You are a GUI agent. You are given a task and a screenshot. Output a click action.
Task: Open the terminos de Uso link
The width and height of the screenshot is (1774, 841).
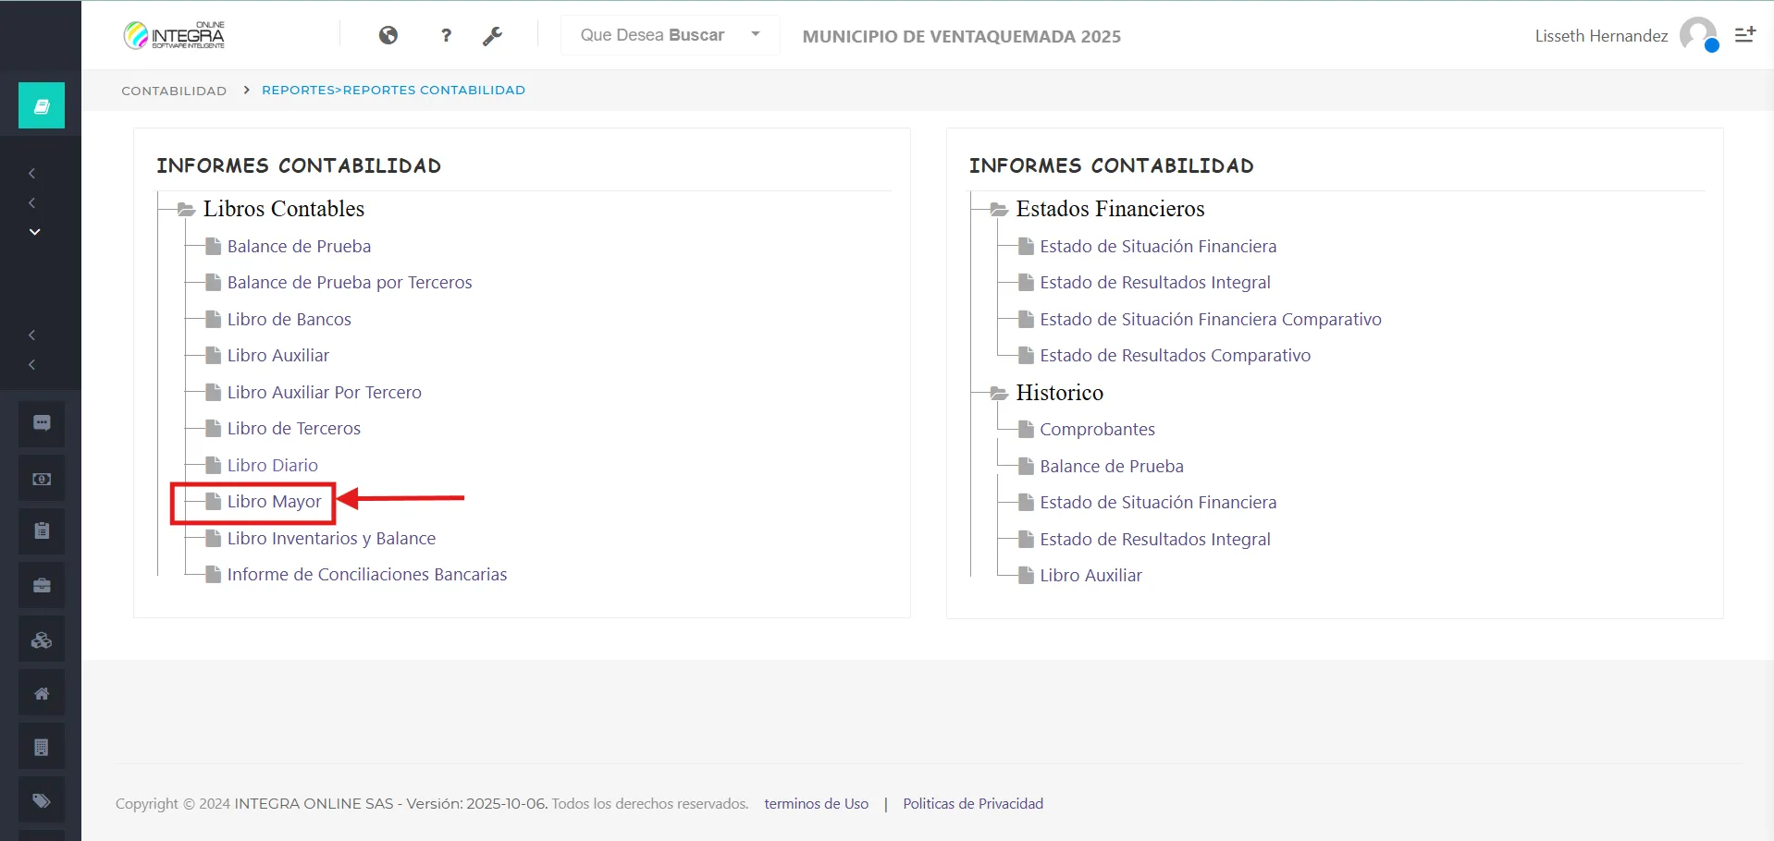click(816, 804)
